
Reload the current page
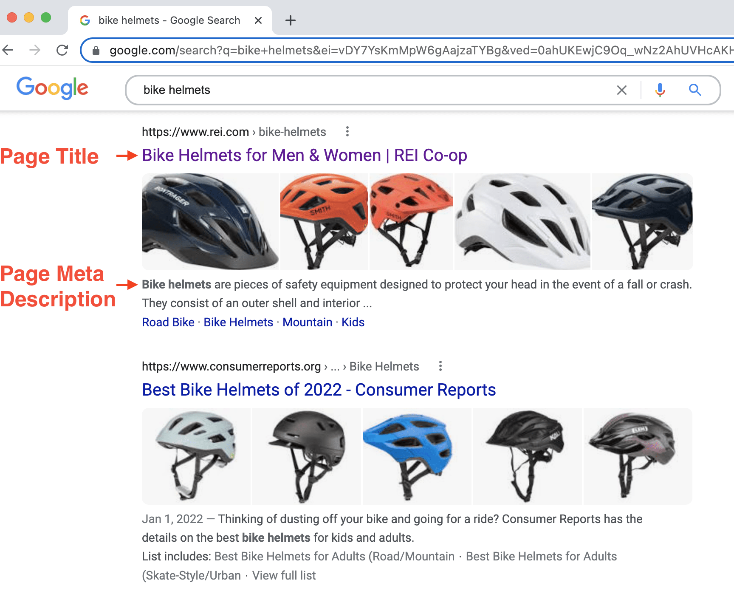(62, 50)
